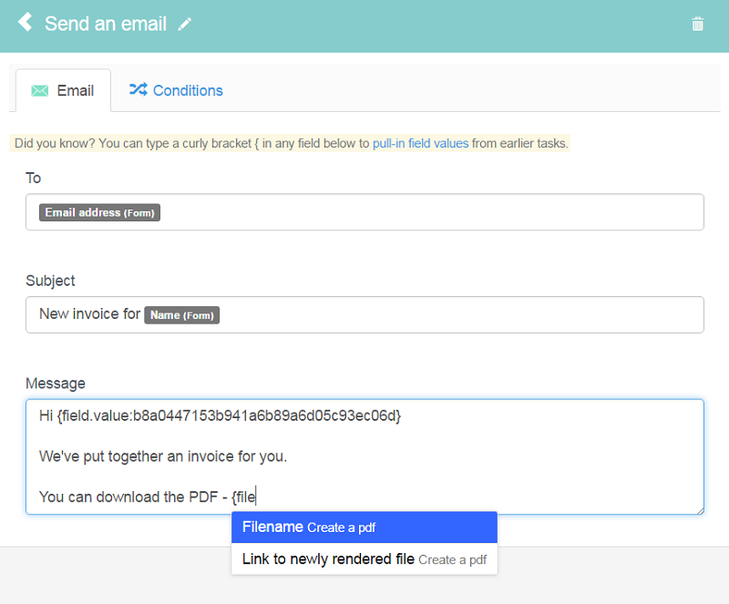Choose Filename Create a pdf suggestion

(x=364, y=527)
